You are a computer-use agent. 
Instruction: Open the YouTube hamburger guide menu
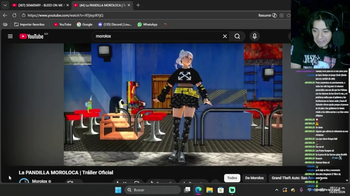tap(10, 36)
